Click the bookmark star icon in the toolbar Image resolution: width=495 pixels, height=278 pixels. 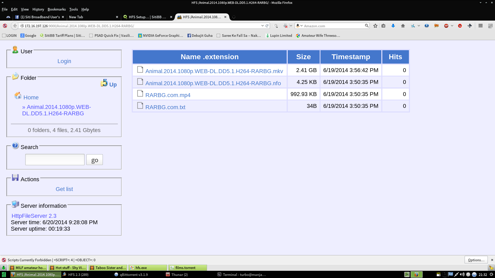pos(375,26)
